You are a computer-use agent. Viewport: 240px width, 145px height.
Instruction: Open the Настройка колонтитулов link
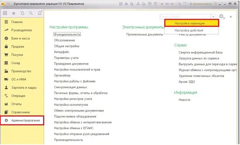point(71,105)
